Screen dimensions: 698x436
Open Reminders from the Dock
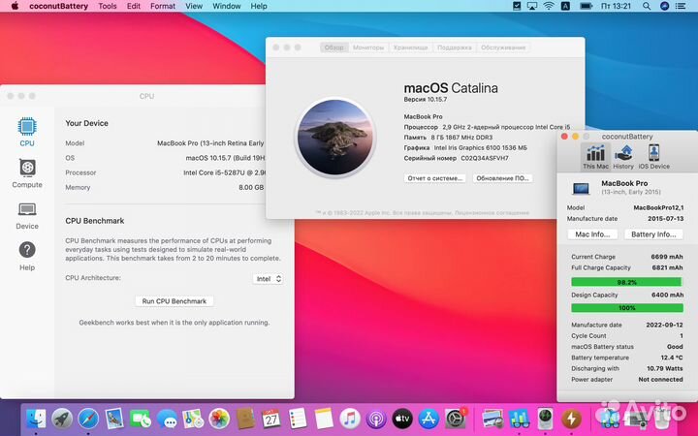pyautogui.click(x=298, y=419)
